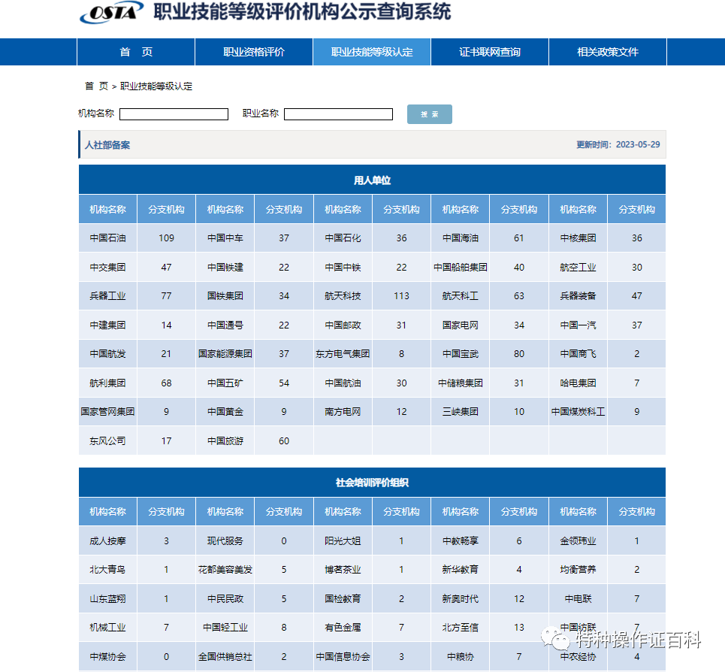The width and height of the screenshot is (725, 672).
Task: Open the 哈电集团 institution entry
Action: [578, 383]
